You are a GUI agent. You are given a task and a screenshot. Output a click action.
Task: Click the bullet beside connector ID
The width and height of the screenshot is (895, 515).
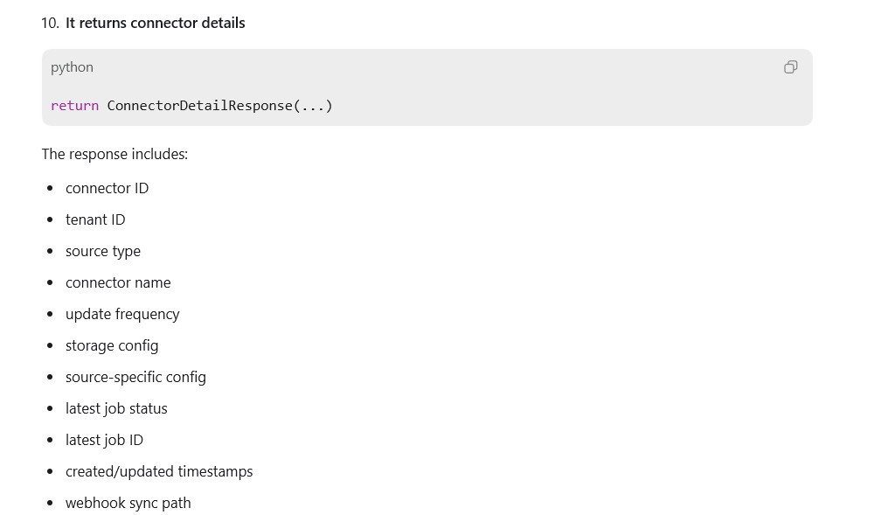coord(50,188)
